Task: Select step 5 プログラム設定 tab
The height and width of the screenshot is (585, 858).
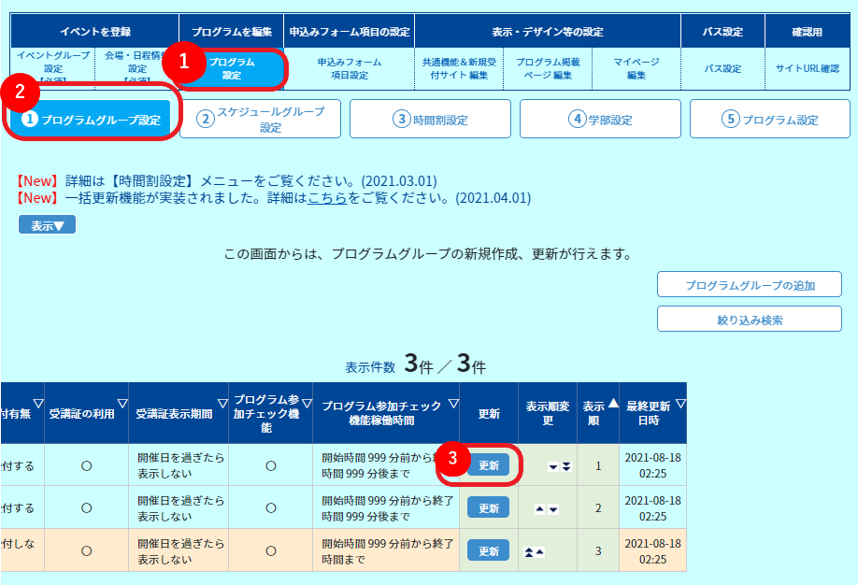Action: 770,119
